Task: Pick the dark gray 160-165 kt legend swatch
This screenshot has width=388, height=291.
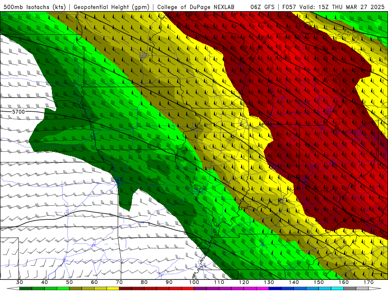Action: coord(350,289)
